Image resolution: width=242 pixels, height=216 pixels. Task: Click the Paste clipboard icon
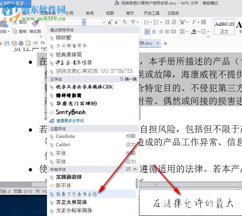[x=4, y=23]
